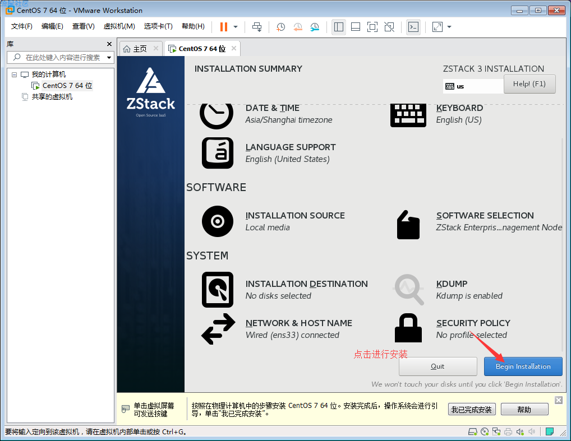Viewport: 571px width, 441px height.
Task: Click the stretch guest display icon
Action: [x=437, y=27]
